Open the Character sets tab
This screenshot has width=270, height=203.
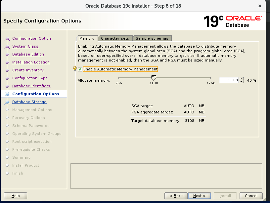click(115, 38)
